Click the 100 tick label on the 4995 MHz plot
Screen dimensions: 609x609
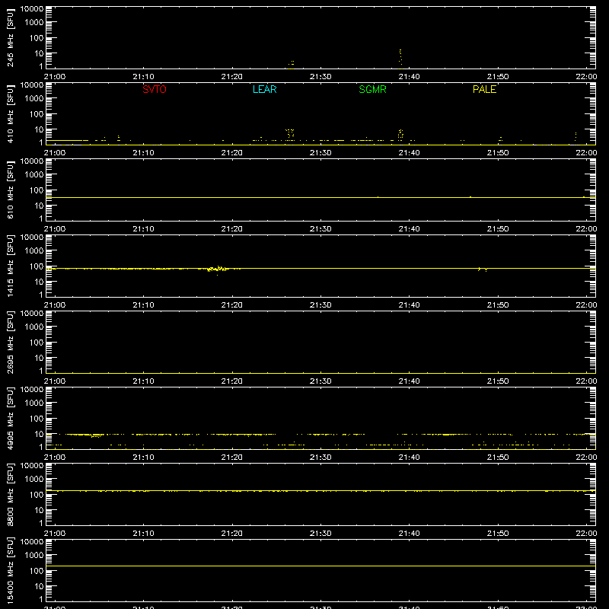pos(37,419)
